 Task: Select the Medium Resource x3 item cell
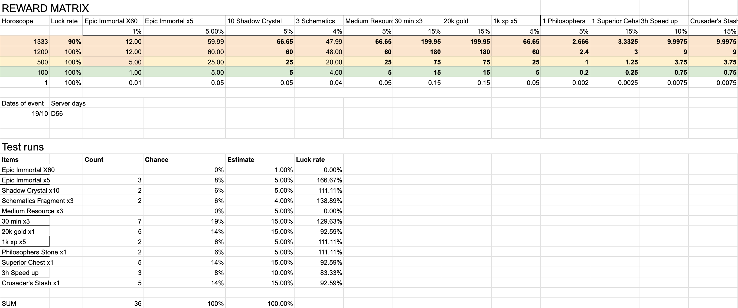pyautogui.click(x=32, y=211)
